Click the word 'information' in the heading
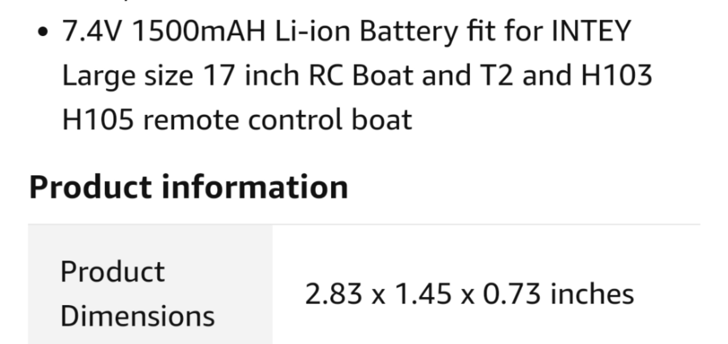 tap(255, 187)
